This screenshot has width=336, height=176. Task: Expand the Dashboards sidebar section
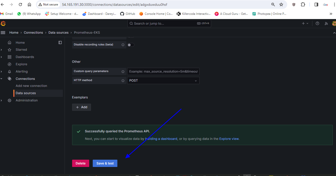(x=2, y=57)
